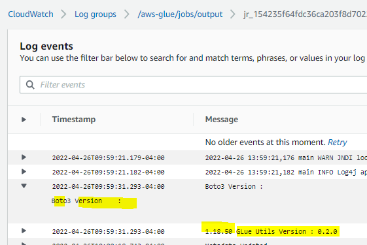Expand the 09:59:21.182 log event row
The image size is (367, 245).
pos(24,172)
